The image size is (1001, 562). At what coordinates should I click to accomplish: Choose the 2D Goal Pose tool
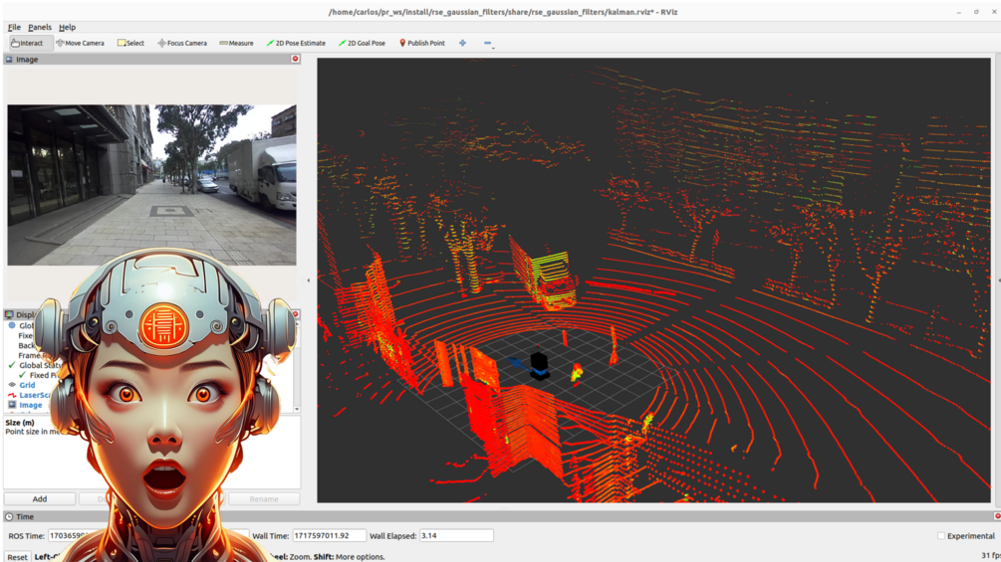(362, 43)
